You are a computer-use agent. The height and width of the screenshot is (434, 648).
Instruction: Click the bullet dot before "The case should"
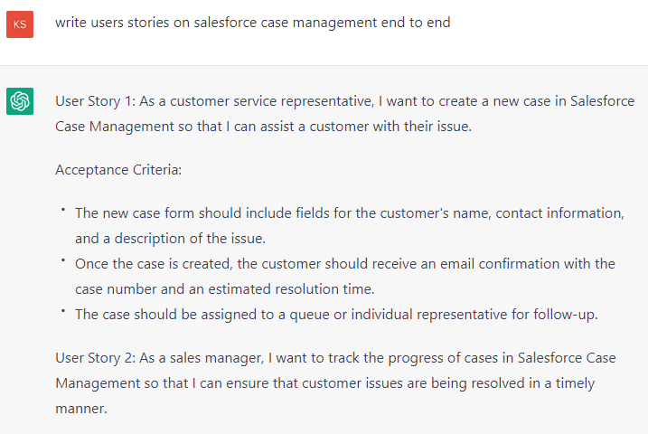(x=64, y=312)
